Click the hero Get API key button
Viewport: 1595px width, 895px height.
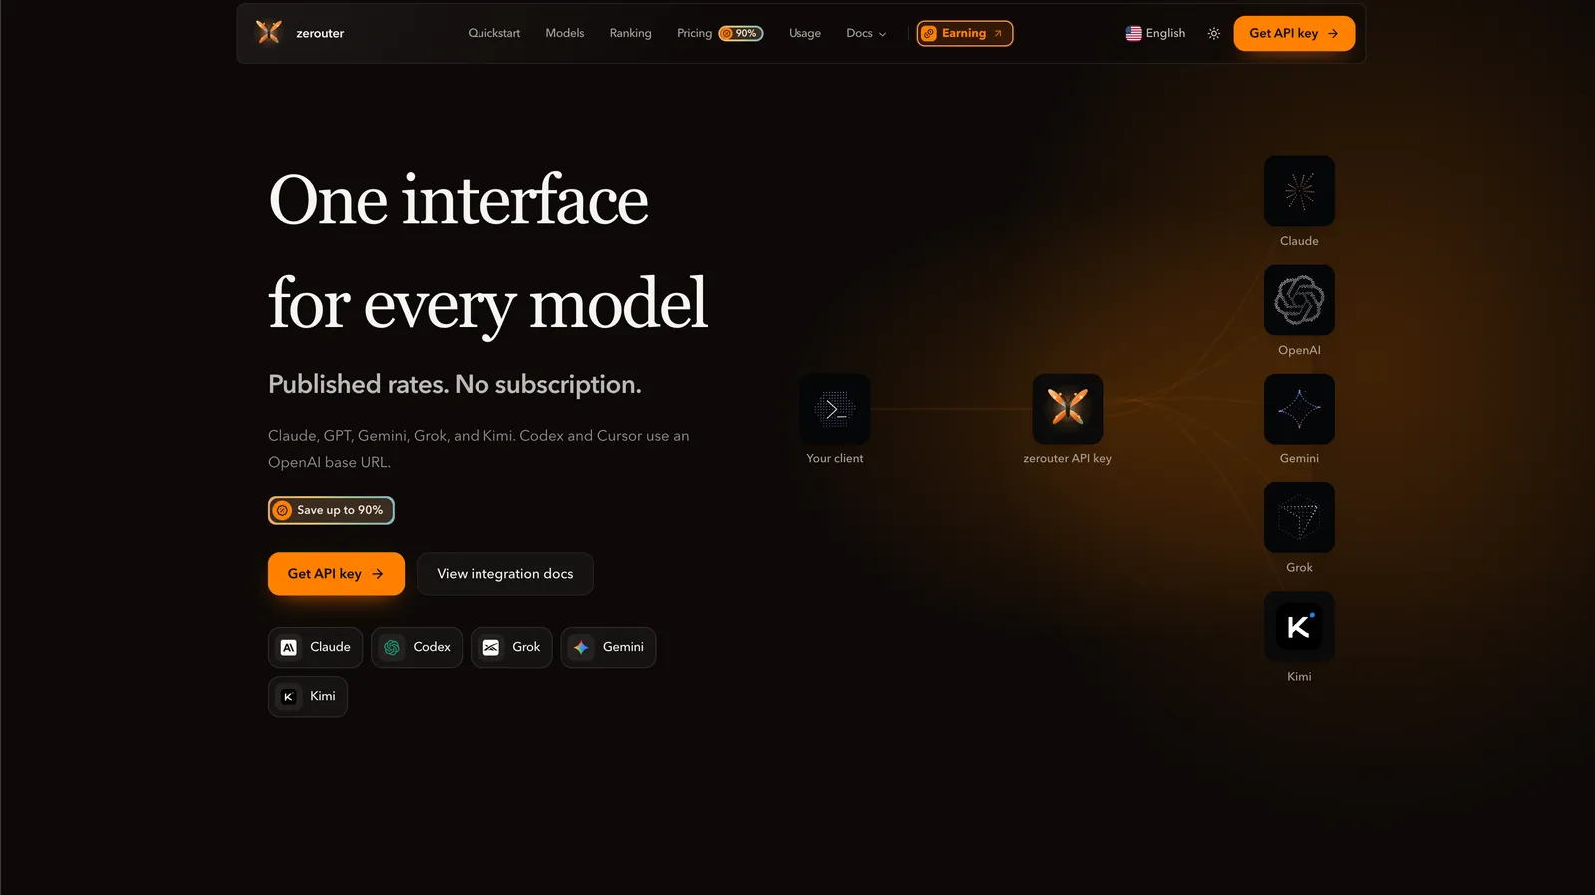click(x=336, y=574)
